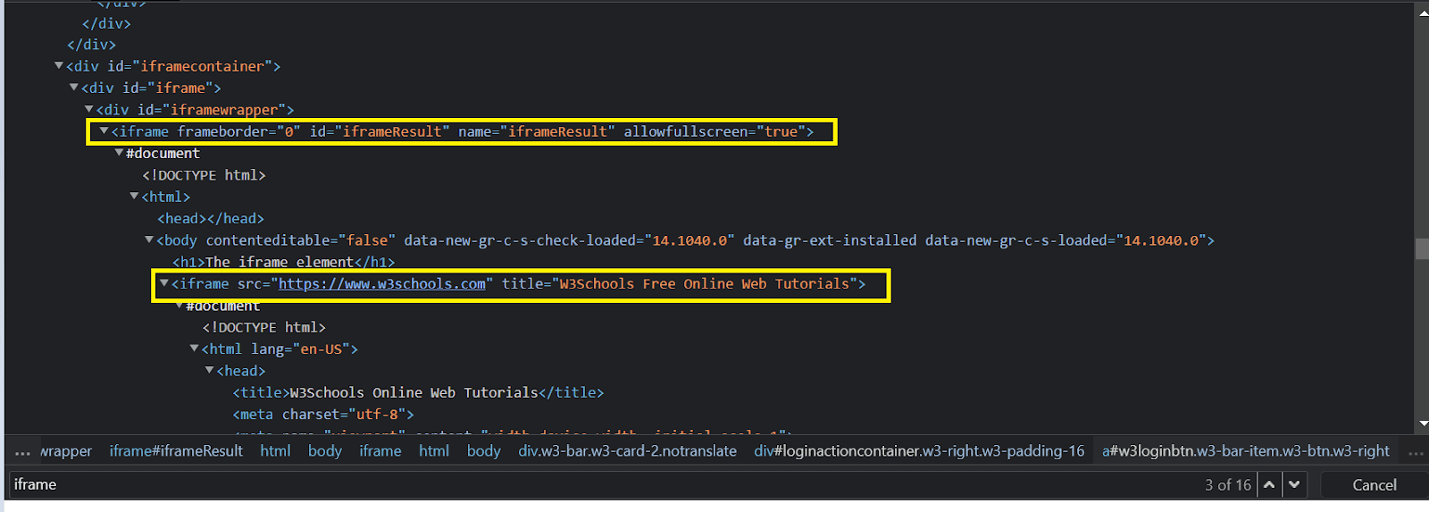This screenshot has height=512, width=1429.
Task: Click scrollbar up arrow in Elements panel
Action: [x=1422, y=12]
